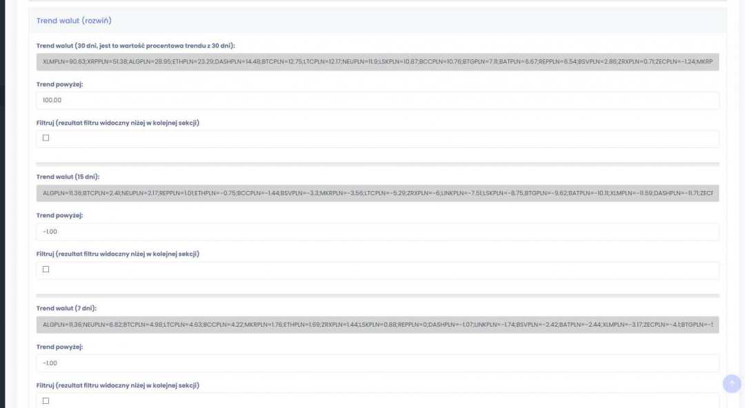Click Trend powyżej label in the 15 dni section

point(59,215)
